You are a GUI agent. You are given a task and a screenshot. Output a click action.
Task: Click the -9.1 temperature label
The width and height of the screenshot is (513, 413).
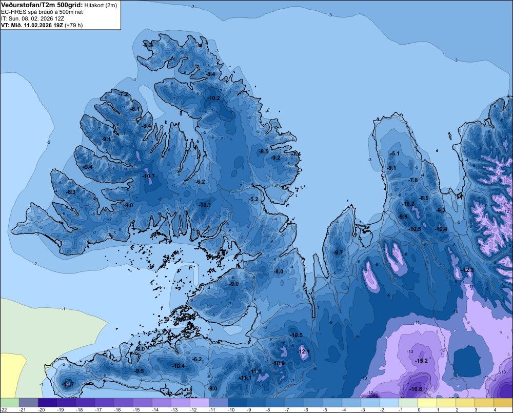tap(106, 139)
